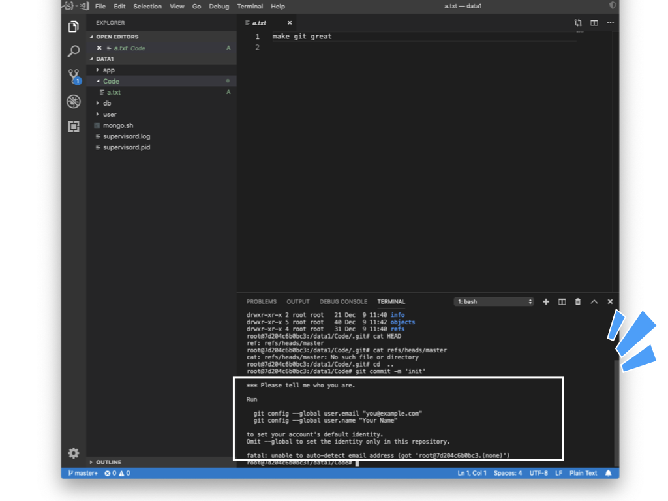Collapse the Code folder
The image size is (668, 501).
point(111,81)
